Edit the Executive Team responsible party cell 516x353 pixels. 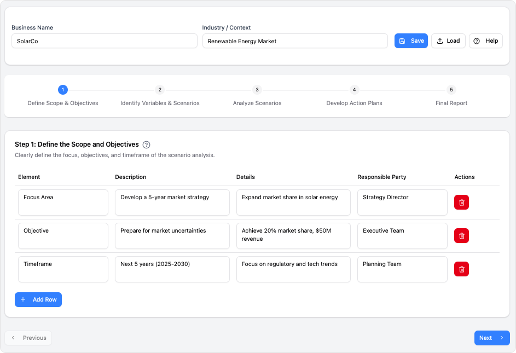pyautogui.click(x=403, y=236)
